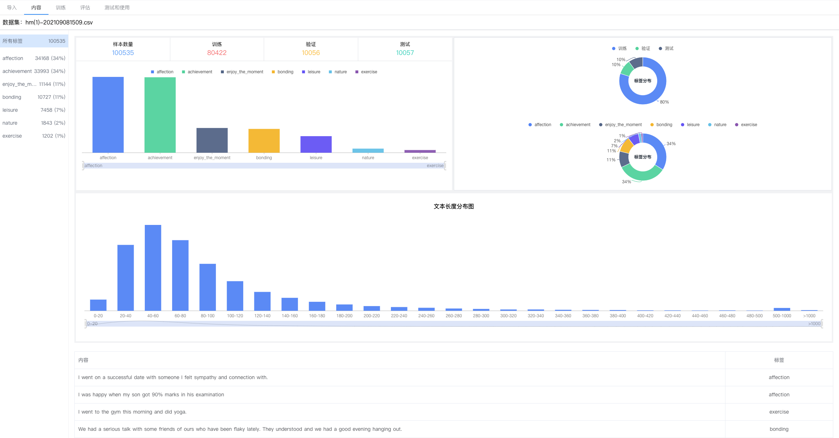
Task: Toggle affection series in bar chart legend
Action: coord(162,72)
